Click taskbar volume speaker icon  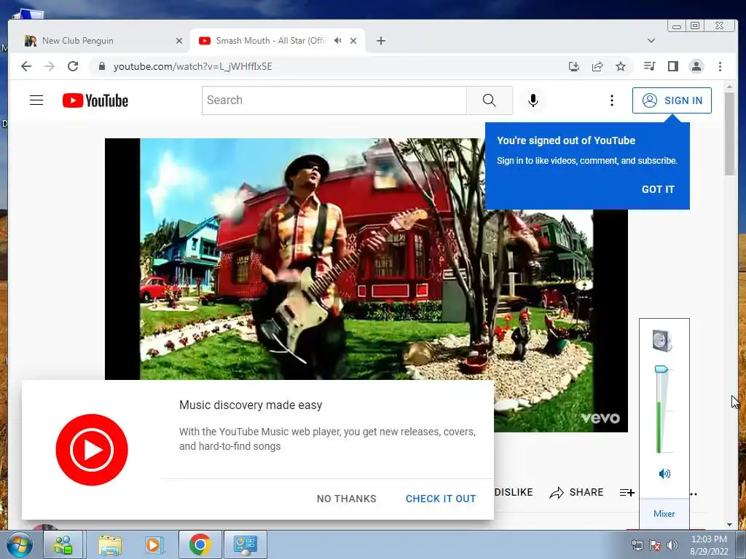pos(672,545)
